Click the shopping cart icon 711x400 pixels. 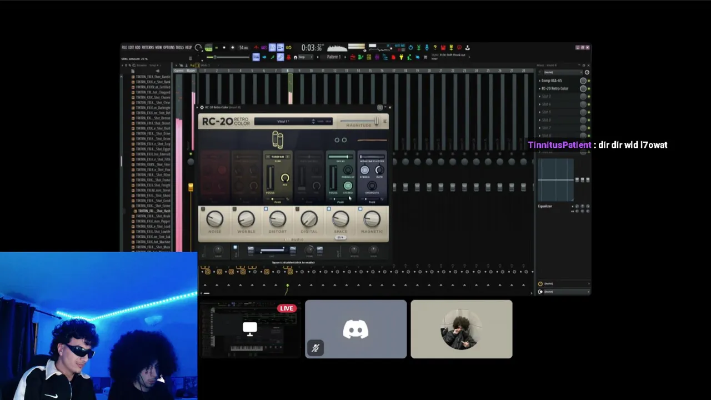pos(425,57)
